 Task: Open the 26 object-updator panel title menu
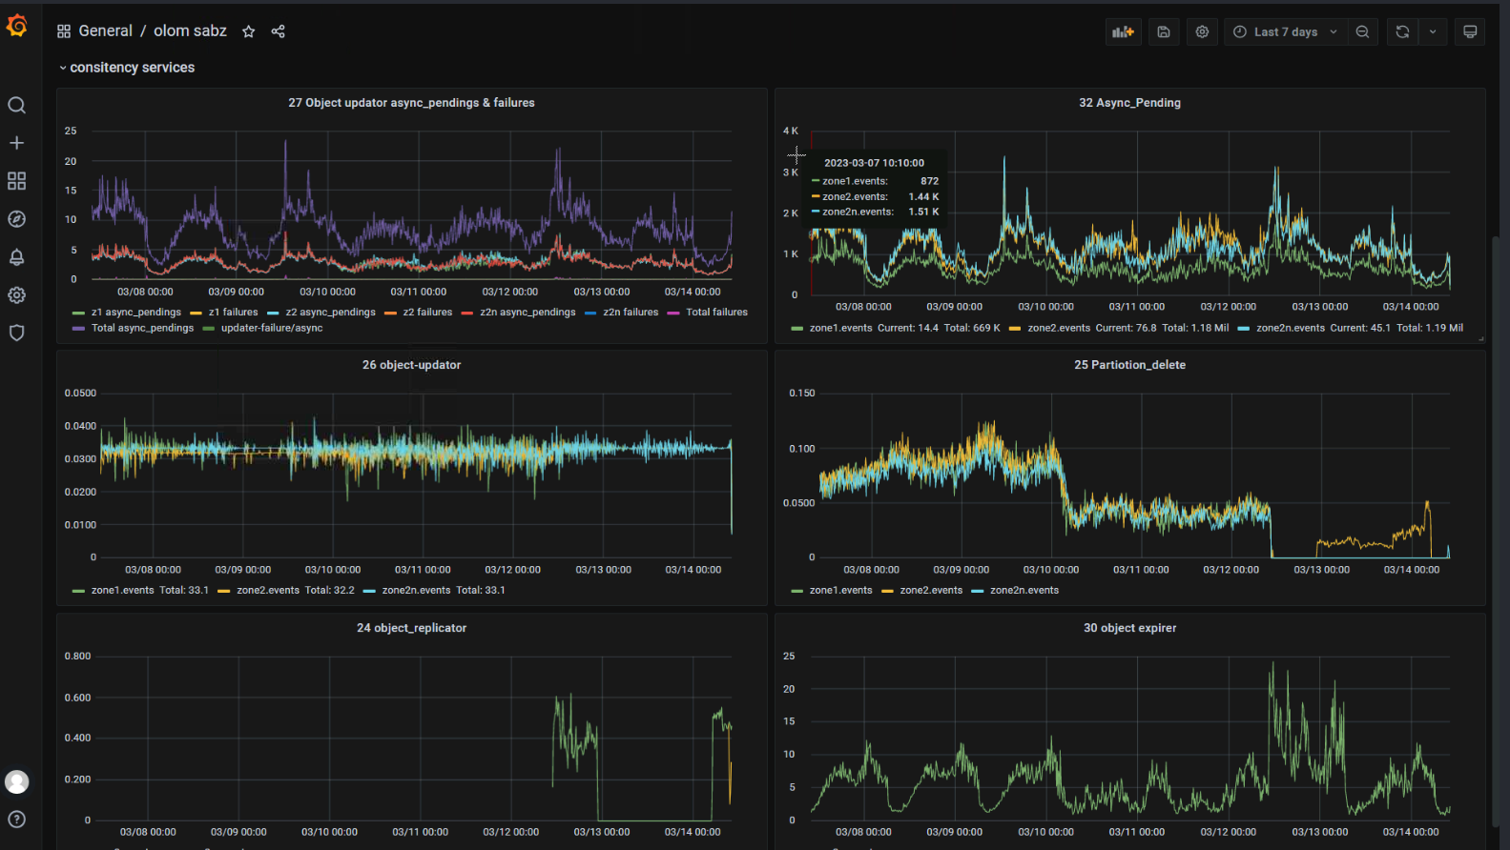click(x=411, y=365)
